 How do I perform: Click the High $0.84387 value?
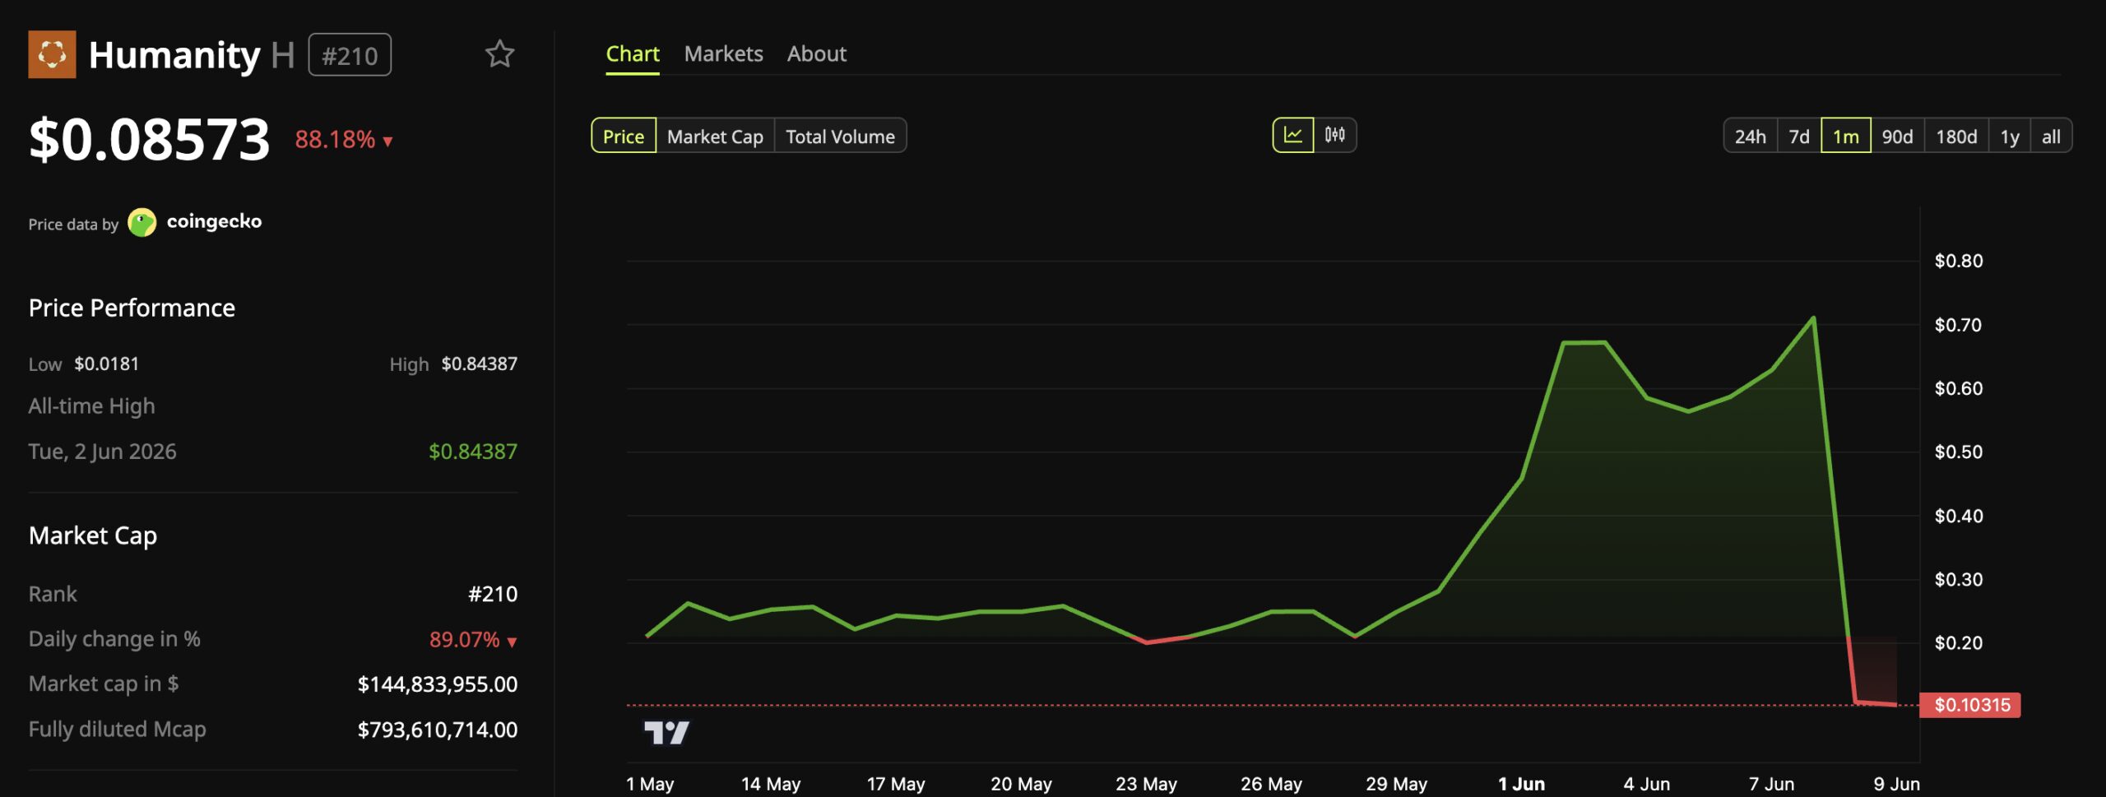pos(479,364)
